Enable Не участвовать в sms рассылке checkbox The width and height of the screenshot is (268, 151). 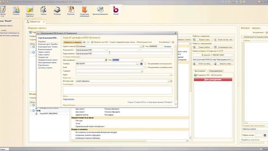point(145,64)
